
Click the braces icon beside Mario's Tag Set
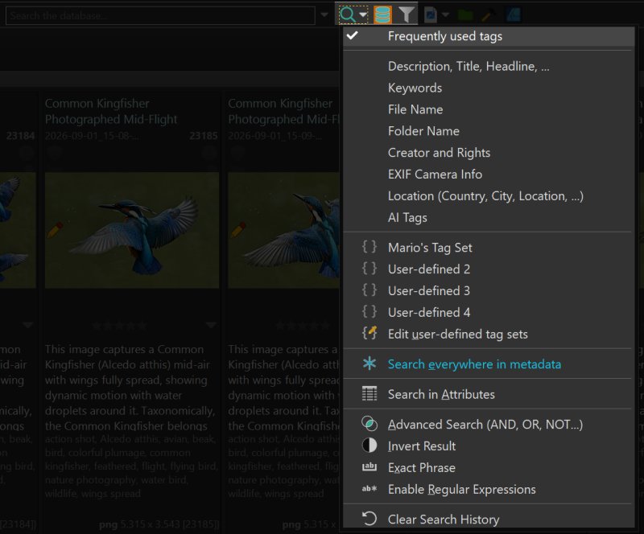[x=369, y=247]
